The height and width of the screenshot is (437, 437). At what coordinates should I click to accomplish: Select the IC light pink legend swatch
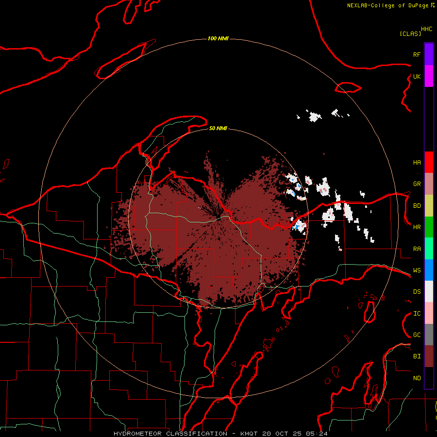(x=429, y=313)
